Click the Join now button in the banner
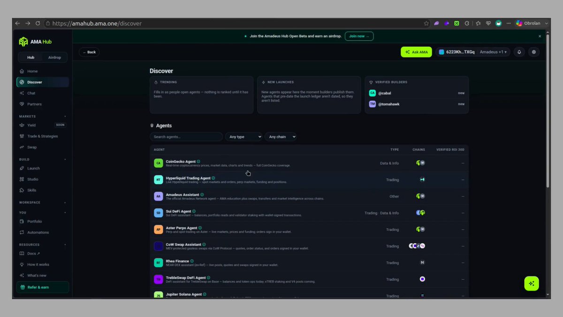 click(x=359, y=36)
